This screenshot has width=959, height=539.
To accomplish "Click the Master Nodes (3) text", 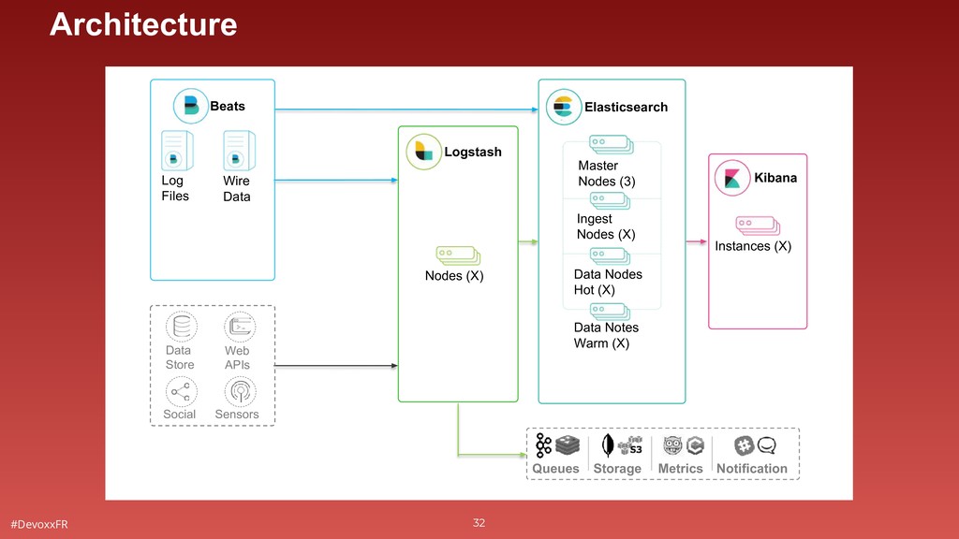I will 607,173.
